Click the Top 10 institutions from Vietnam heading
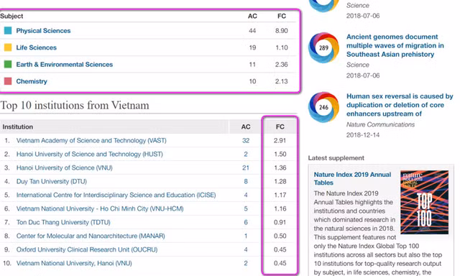This screenshot has height=276, width=460. tap(75, 105)
